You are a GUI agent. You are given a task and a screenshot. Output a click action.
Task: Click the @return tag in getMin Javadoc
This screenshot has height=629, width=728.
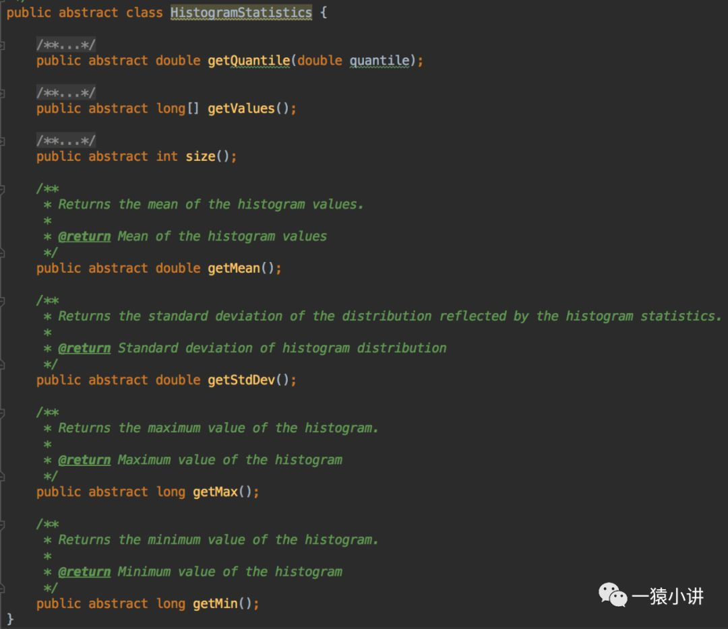[84, 572]
